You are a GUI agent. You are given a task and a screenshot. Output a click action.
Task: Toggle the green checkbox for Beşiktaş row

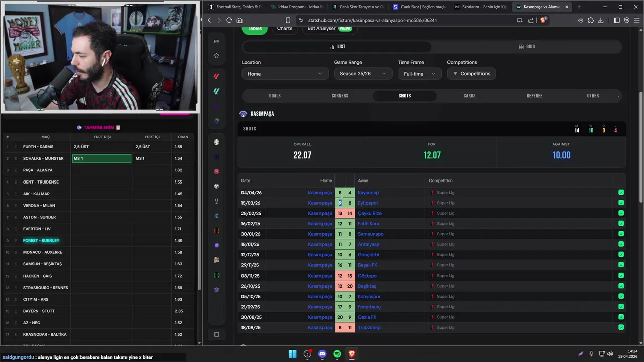pyautogui.click(x=621, y=286)
